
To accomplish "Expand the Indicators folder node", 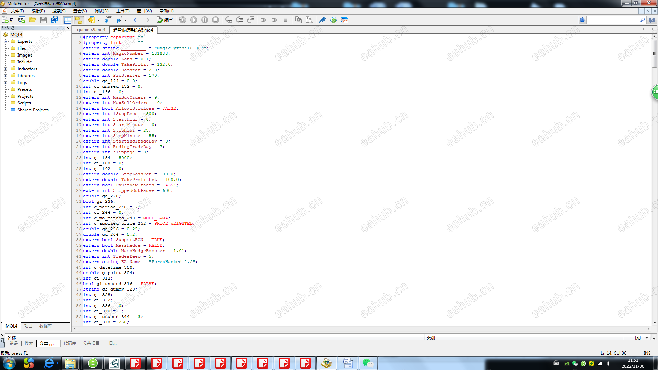I will [5, 69].
